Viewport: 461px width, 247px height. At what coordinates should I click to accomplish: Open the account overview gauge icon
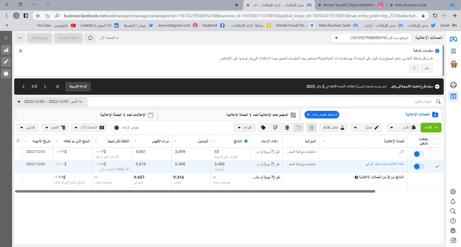[x=453, y=85]
